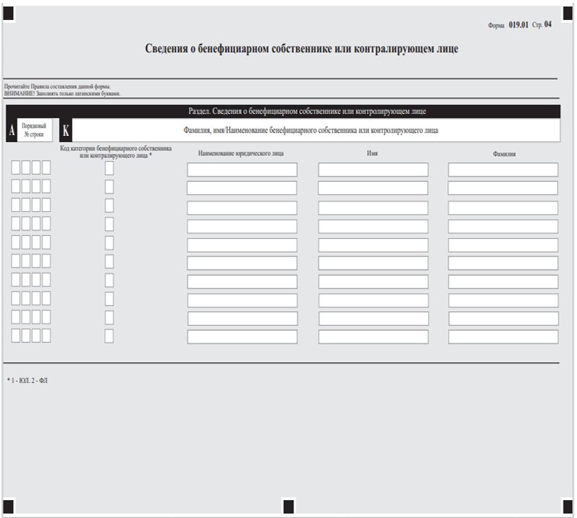The width and height of the screenshot is (577, 518).
Task: Click the black 'A' section marker
Action: [x=12, y=132]
